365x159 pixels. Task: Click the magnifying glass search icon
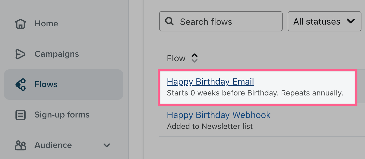169,22
